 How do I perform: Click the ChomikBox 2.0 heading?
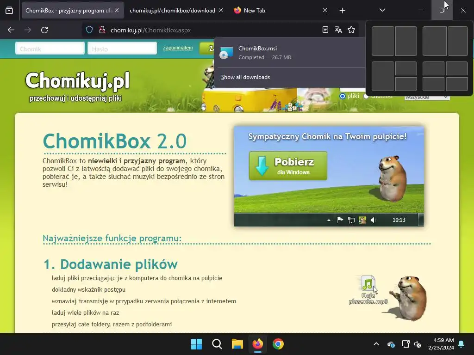click(115, 141)
